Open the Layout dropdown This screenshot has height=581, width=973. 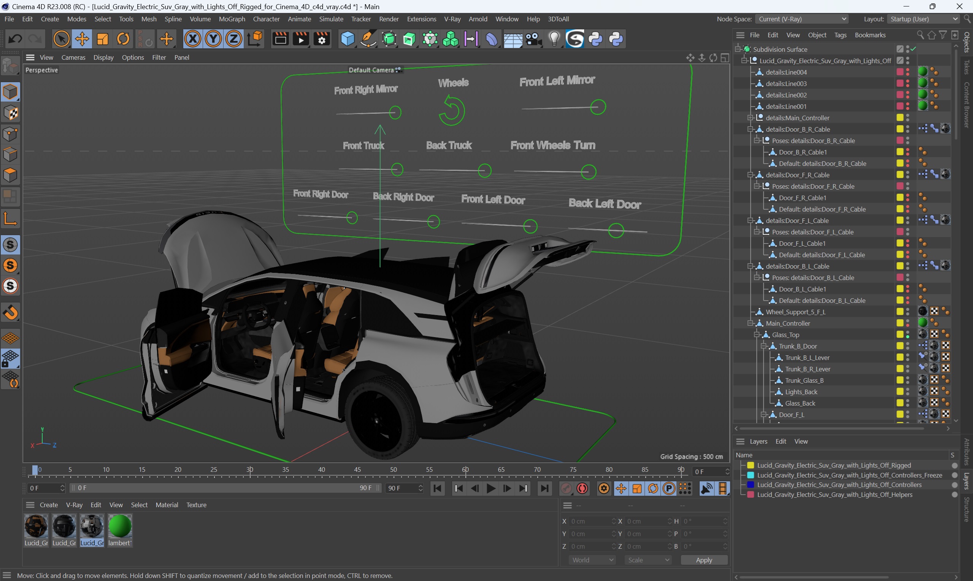tap(922, 19)
